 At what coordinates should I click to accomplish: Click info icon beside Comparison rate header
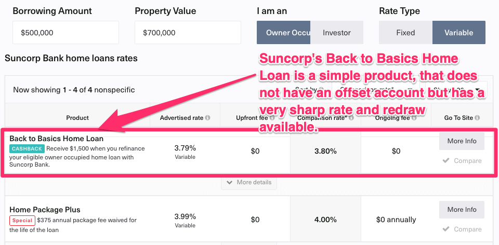(x=351, y=118)
